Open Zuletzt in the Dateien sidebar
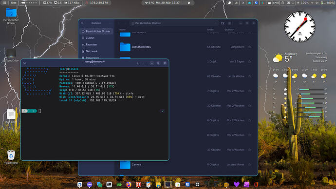Image resolution: width=336 pixels, height=189 pixels. [96, 38]
